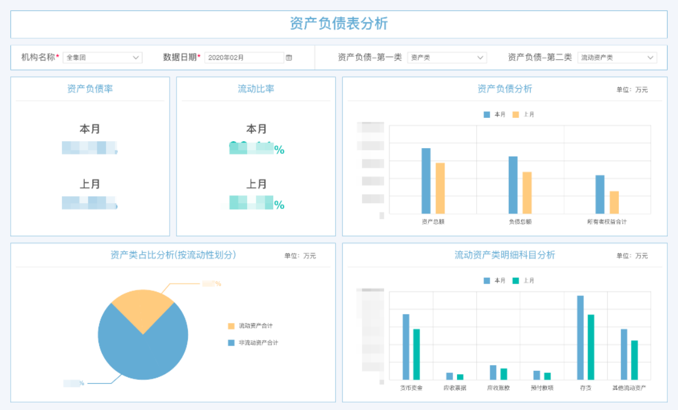Click the green 上月 bar for 货币资金
This screenshot has height=410, width=678.
pos(416,354)
